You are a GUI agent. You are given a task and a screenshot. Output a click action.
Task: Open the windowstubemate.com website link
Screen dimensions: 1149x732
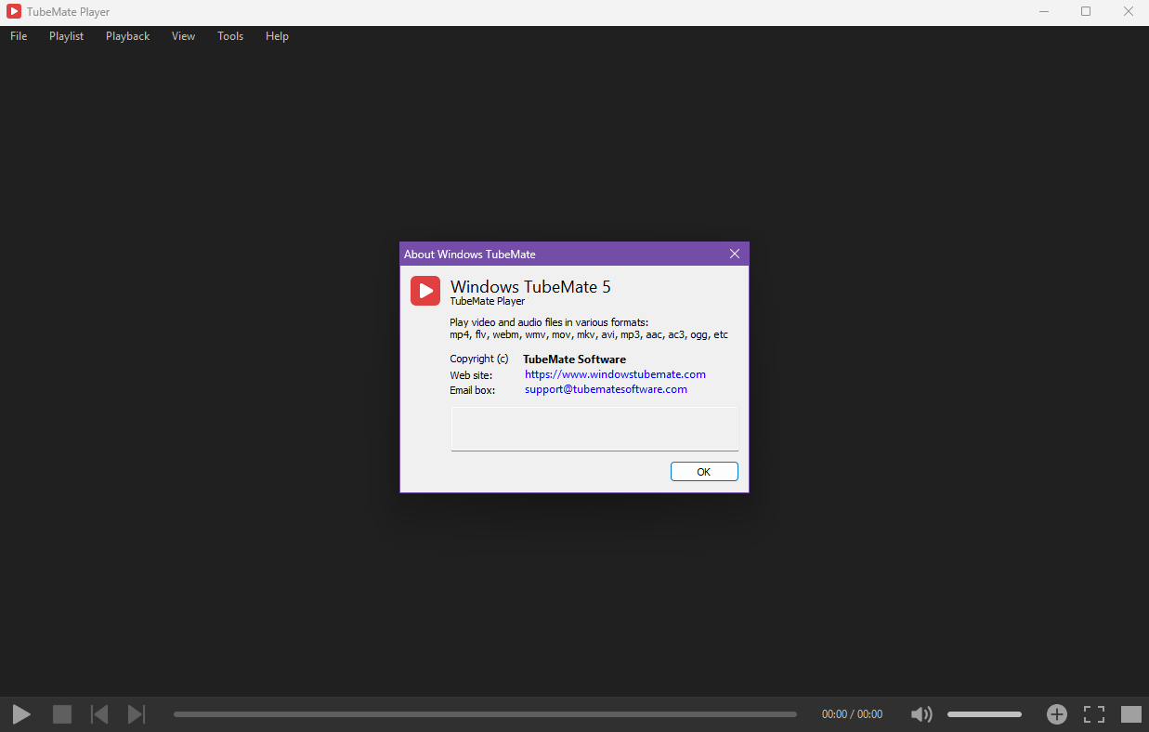pos(615,374)
